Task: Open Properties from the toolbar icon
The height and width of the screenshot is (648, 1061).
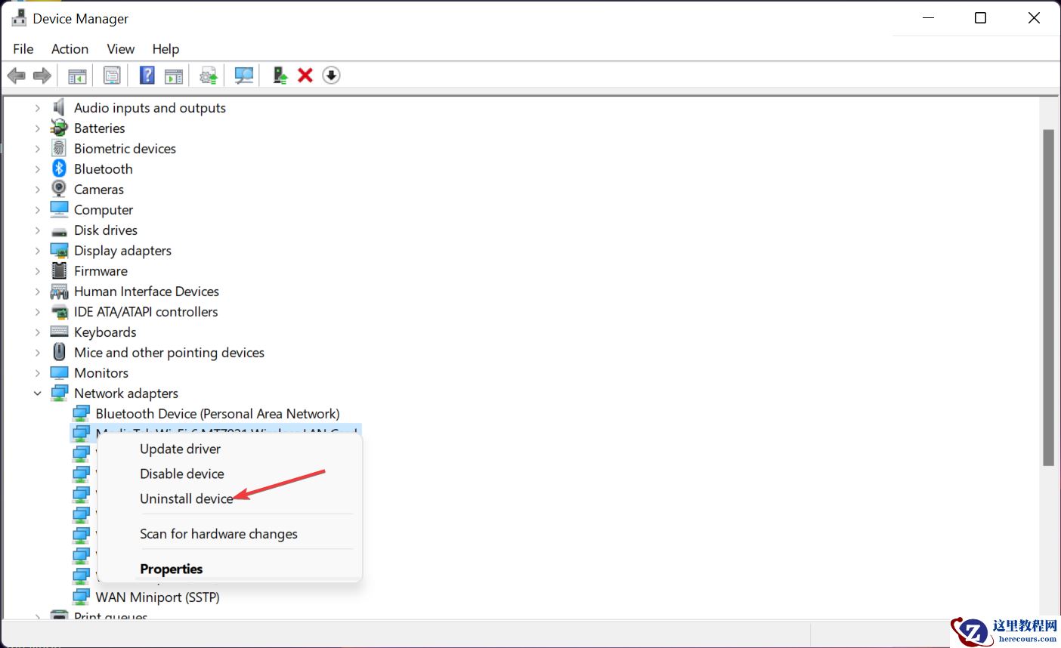Action: [112, 76]
